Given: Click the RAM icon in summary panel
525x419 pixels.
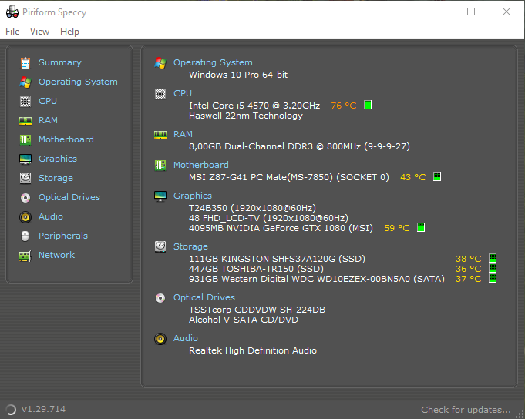Looking at the screenshot, I should (160, 135).
